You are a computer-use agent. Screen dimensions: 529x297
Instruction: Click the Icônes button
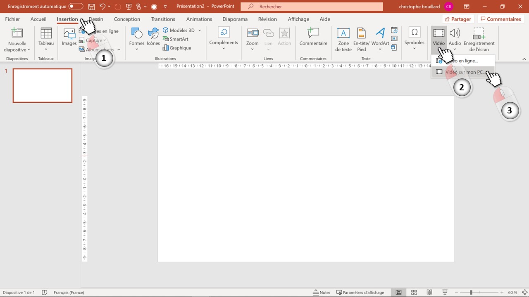153,37
